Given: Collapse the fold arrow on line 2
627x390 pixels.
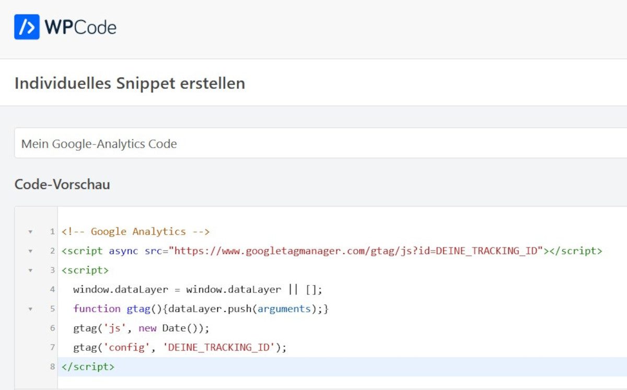Looking at the screenshot, I should (x=30, y=251).
